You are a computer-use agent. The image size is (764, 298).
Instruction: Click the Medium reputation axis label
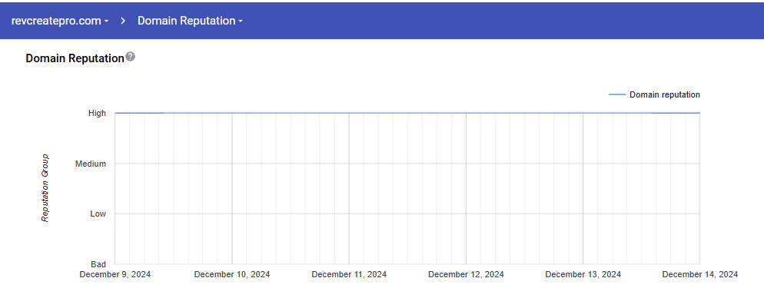pyautogui.click(x=91, y=164)
